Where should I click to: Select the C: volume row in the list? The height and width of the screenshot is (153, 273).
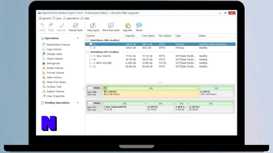[160, 44]
